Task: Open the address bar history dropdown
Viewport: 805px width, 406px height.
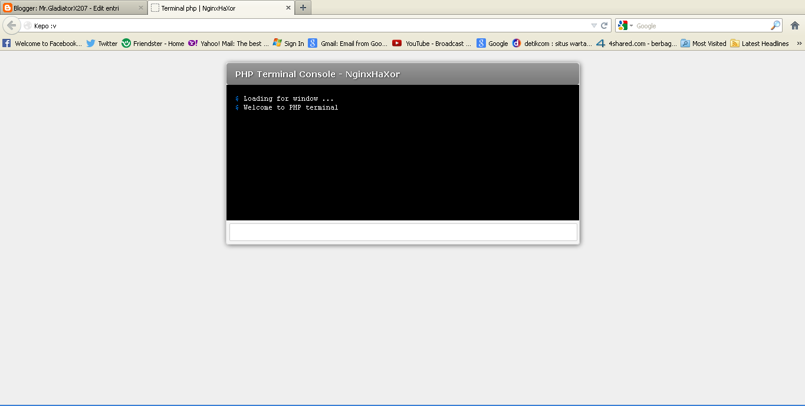Action: click(x=593, y=25)
